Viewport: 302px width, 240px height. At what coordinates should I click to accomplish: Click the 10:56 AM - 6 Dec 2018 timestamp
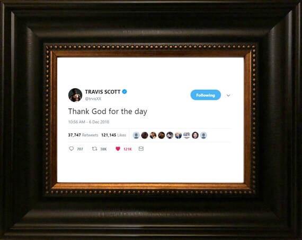click(x=88, y=122)
